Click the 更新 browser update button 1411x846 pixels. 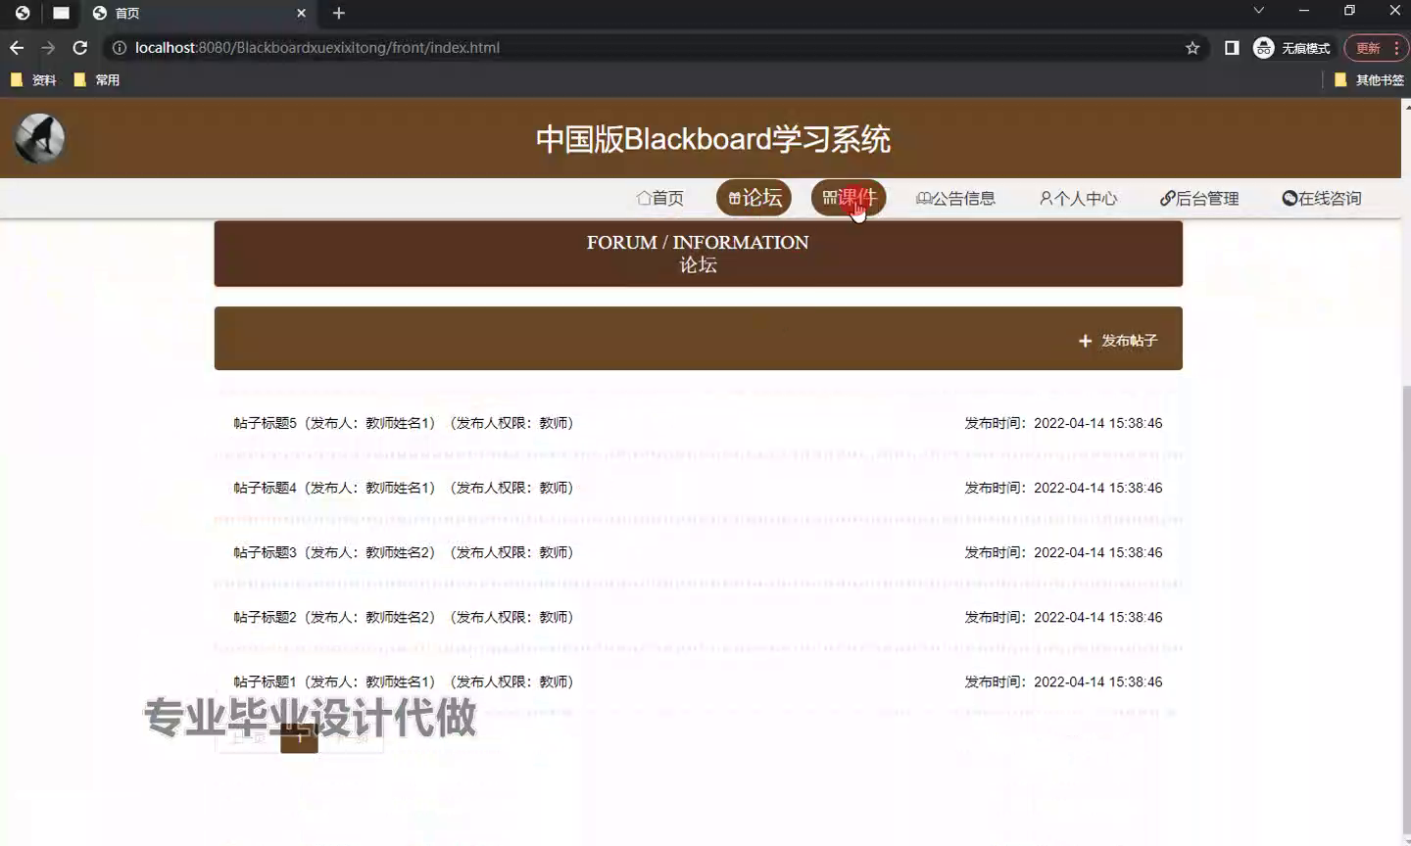click(1368, 48)
